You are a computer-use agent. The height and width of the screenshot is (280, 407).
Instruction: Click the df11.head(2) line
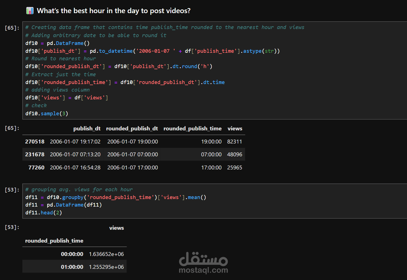[x=44, y=213]
